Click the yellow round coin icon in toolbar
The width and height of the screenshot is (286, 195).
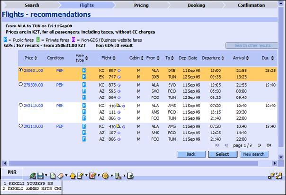pyautogui.click(x=105, y=176)
